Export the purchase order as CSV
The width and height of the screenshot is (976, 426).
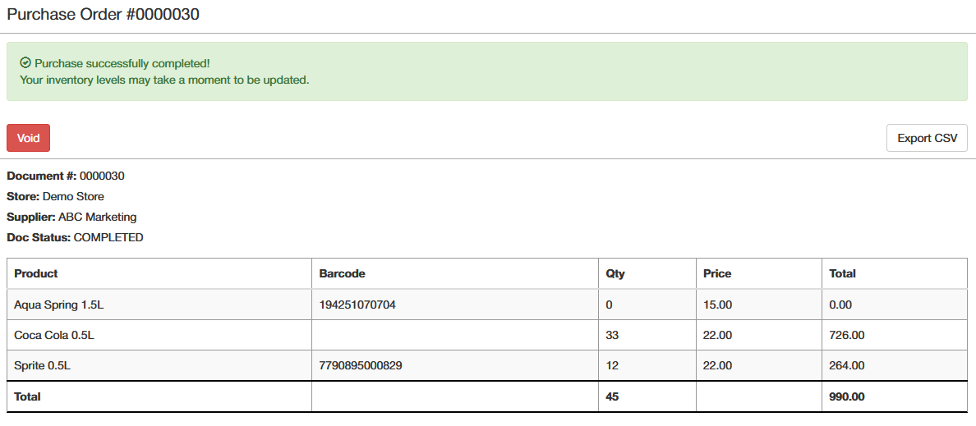(x=927, y=138)
